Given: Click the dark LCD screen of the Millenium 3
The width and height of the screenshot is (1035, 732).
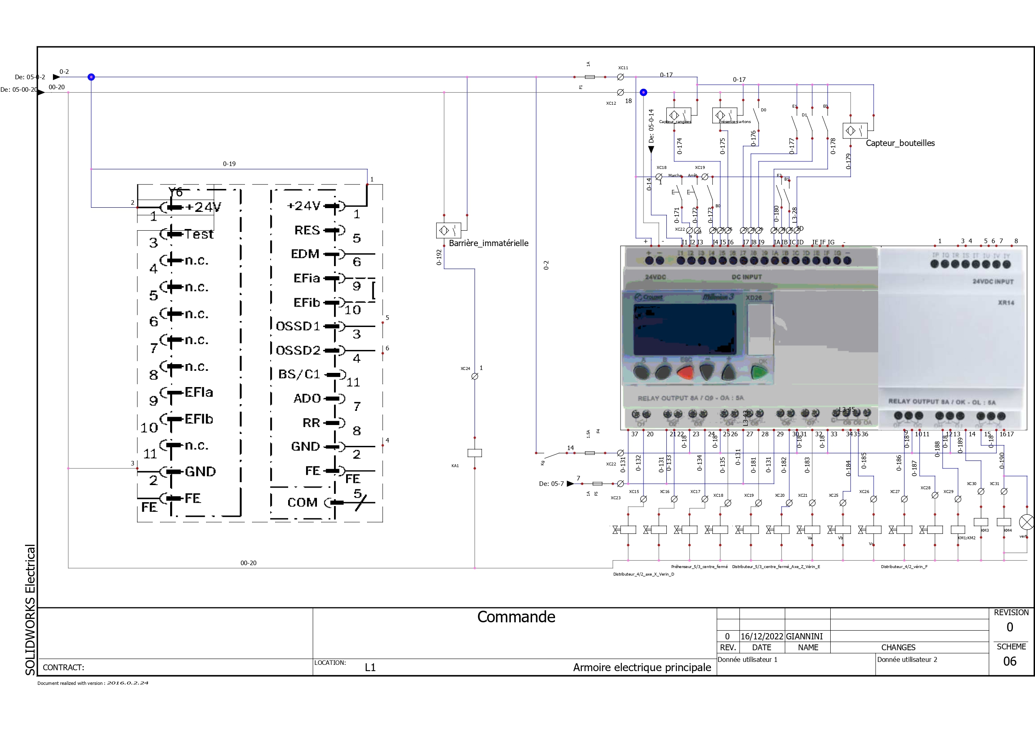Looking at the screenshot, I should point(684,329).
